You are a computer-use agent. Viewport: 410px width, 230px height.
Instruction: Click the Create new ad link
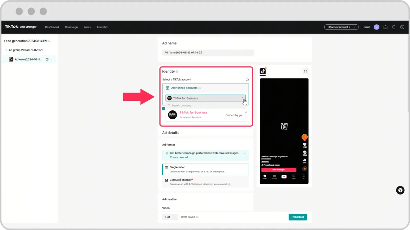tap(179, 157)
